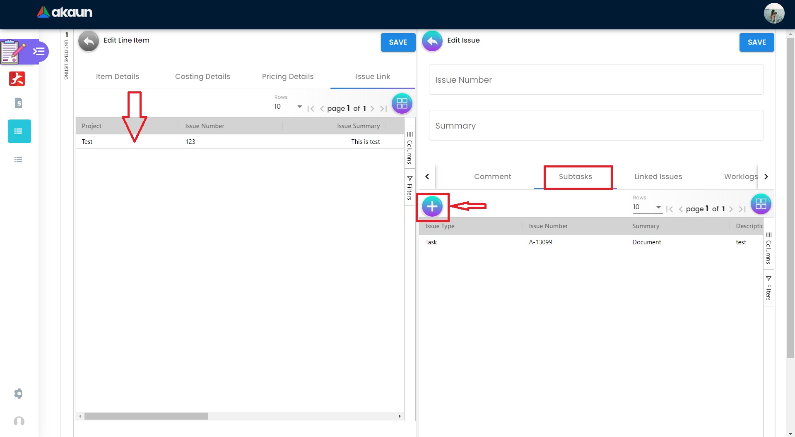The width and height of the screenshot is (795, 437).
Task: Click the akaun logo
Action: [x=65, y=12]
